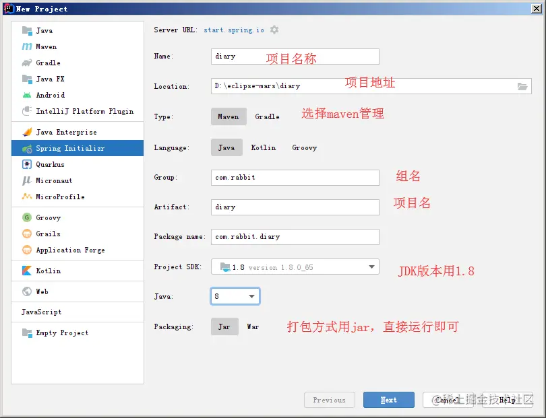
Task: Pick the Gradle elephant icon
Action: pyautogui.click(x=27, y=63)
